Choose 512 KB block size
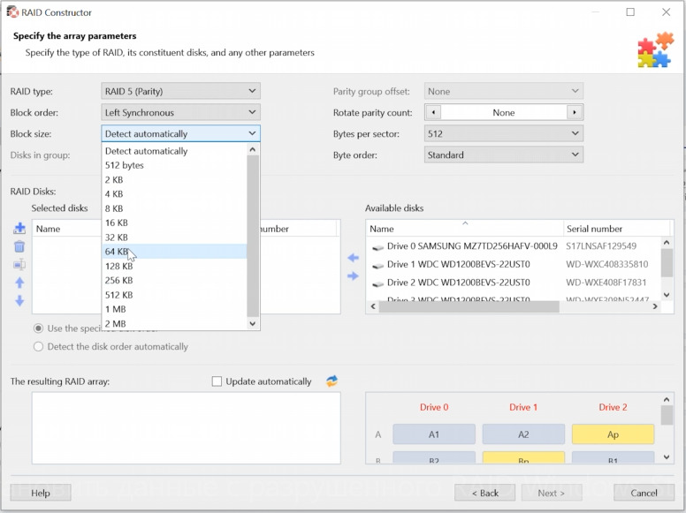 coord(174,295)
